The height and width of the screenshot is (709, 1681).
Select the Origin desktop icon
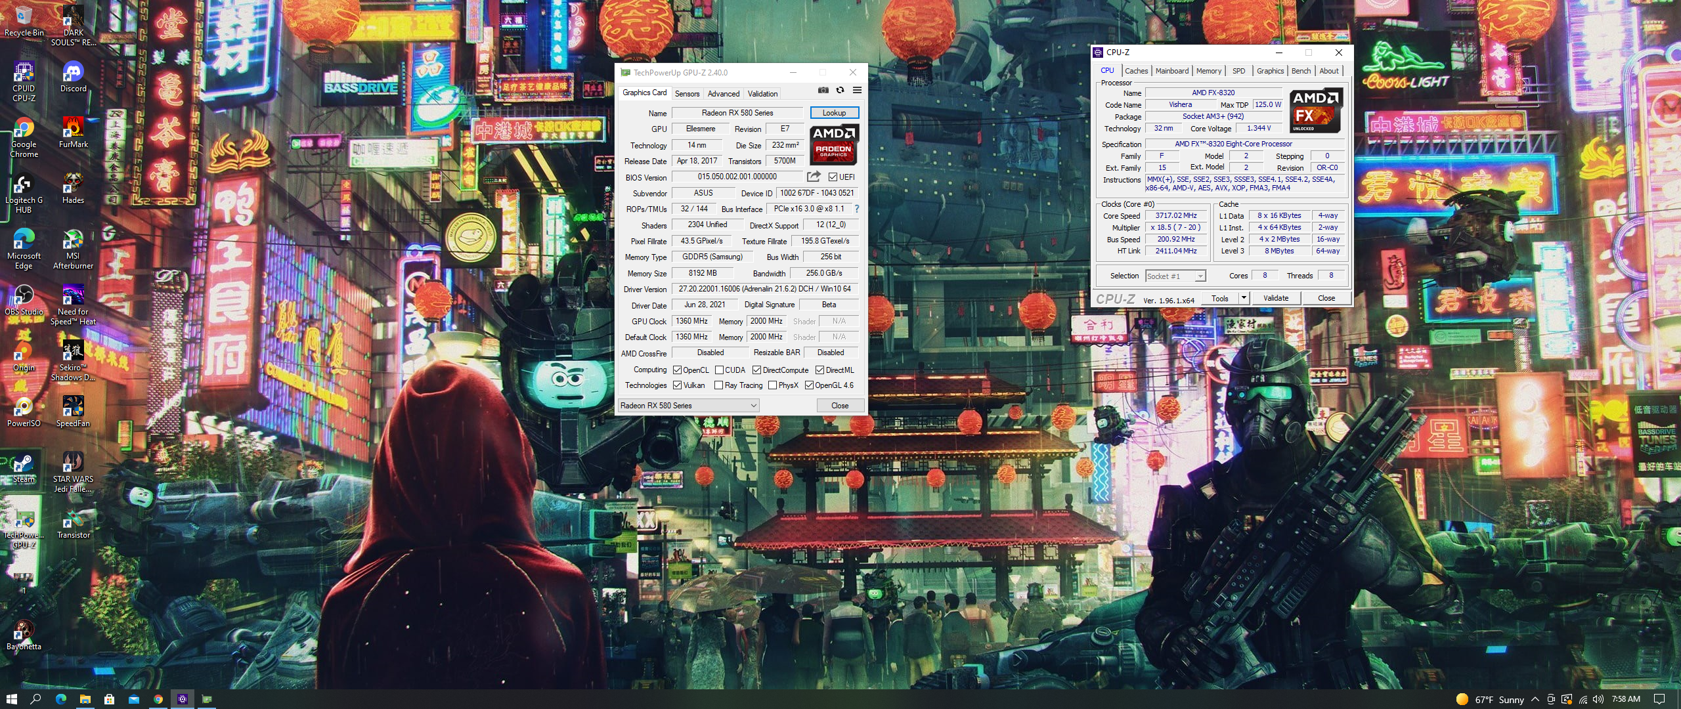tap(24, 356)
